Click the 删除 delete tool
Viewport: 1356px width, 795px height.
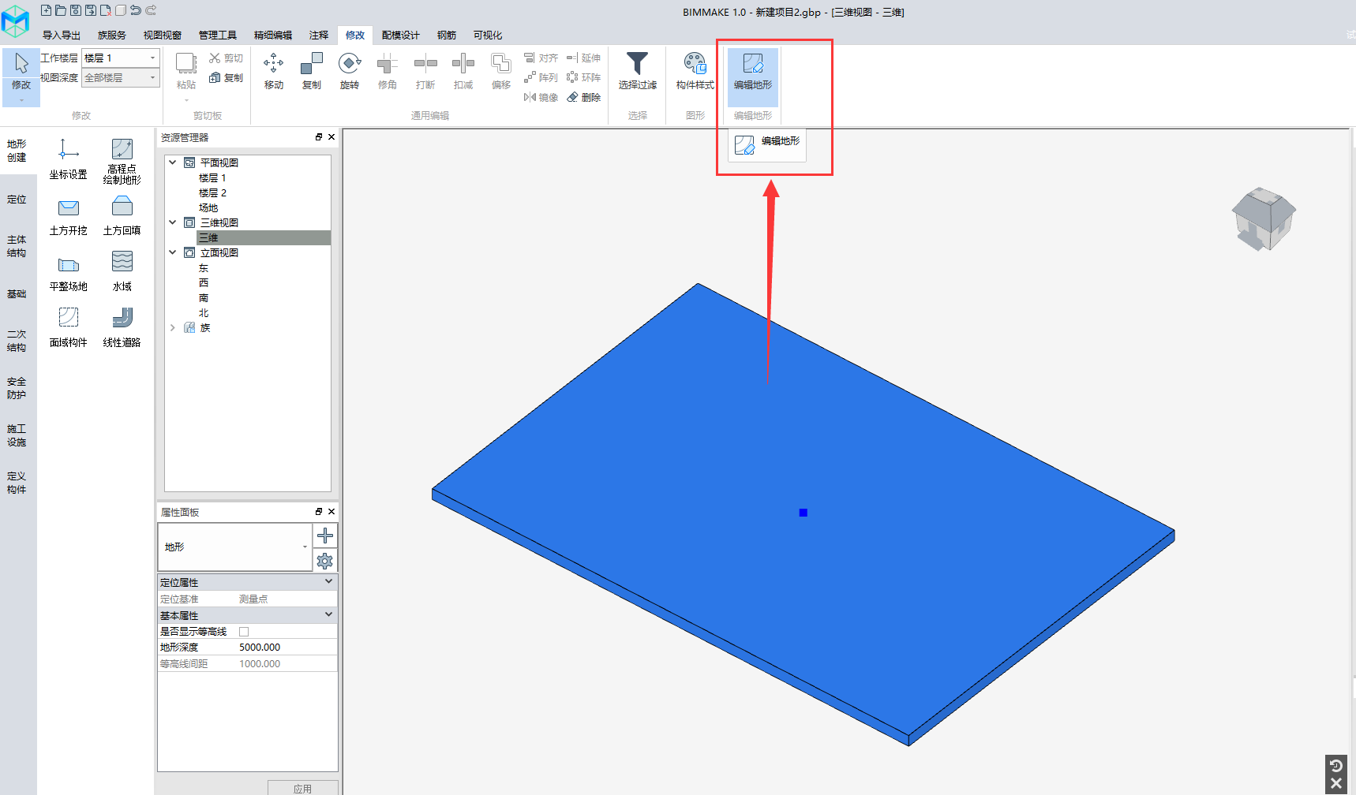[x=584, y=98]
